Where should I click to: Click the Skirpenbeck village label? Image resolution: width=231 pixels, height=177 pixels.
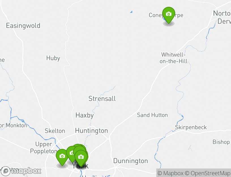click(191, 127)
